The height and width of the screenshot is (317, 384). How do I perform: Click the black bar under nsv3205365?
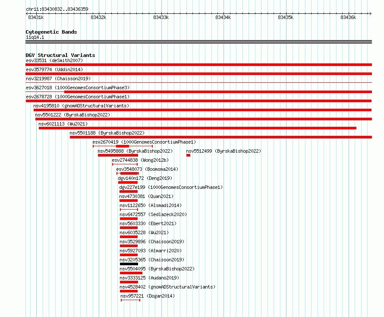tap(129, 264)
